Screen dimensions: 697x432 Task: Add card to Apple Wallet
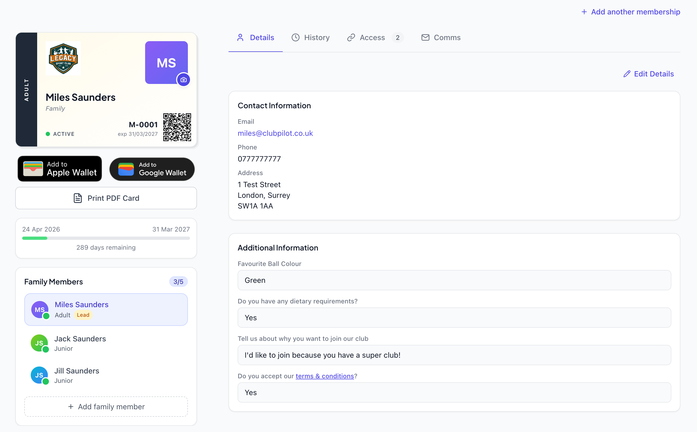[x=60, y=169]
